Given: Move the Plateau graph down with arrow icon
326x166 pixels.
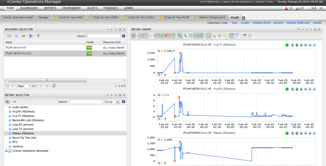Looking at the screenshot, I should coord(306,133).
